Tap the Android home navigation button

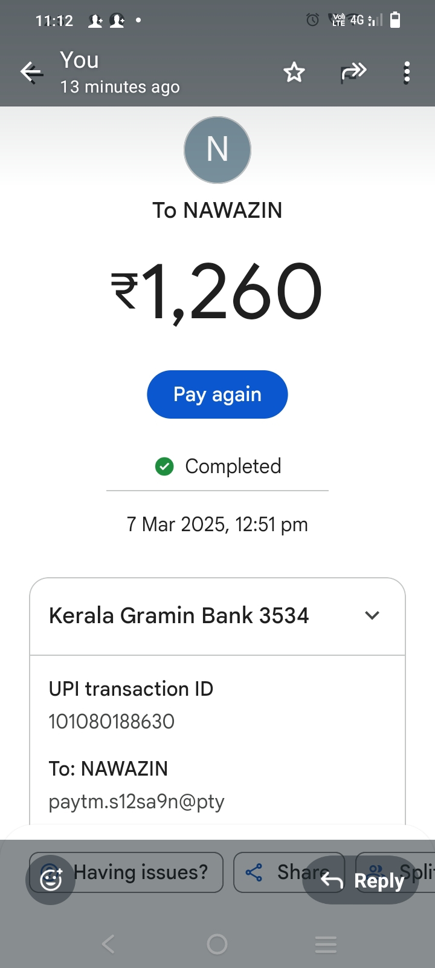coord(217,944)
